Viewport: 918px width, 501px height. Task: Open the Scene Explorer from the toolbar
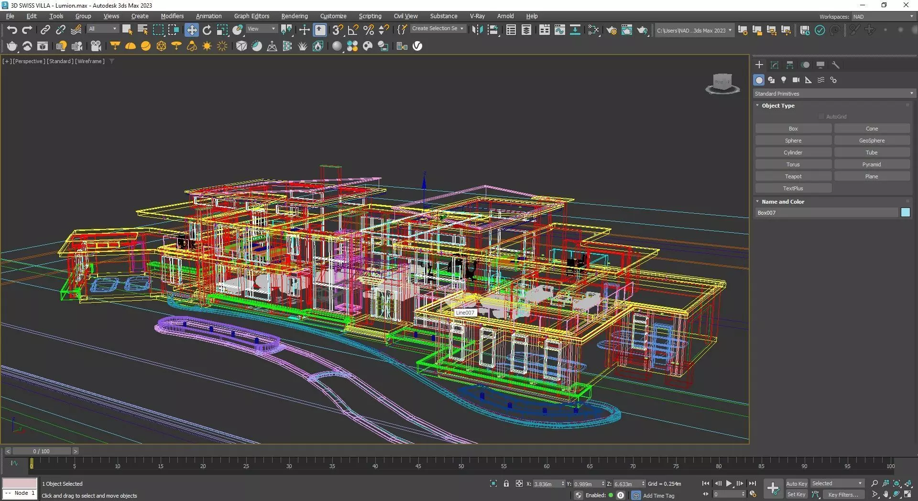[x=511, y=30]
